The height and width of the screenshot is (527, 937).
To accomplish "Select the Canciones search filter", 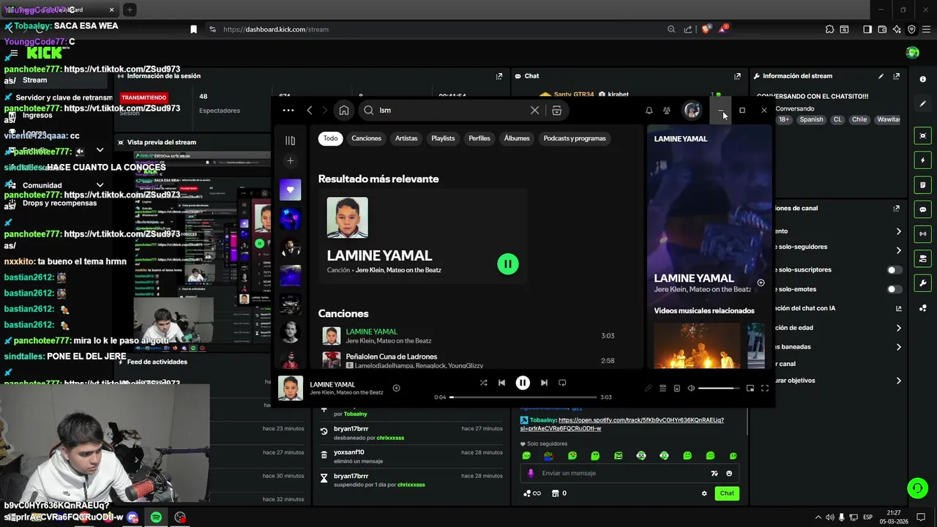I will (x=366, y=138).
